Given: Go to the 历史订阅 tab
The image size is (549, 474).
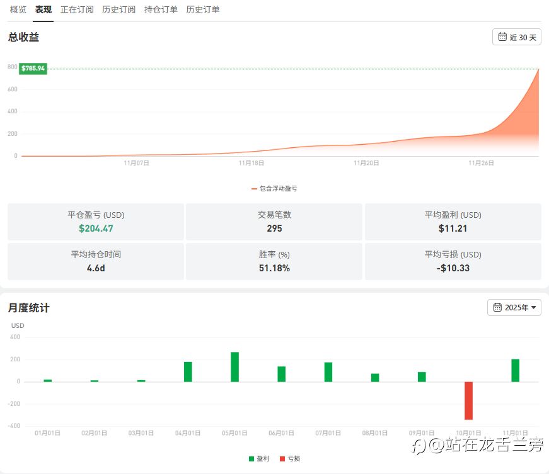Looking at the screenshot, I should [118, 10].
